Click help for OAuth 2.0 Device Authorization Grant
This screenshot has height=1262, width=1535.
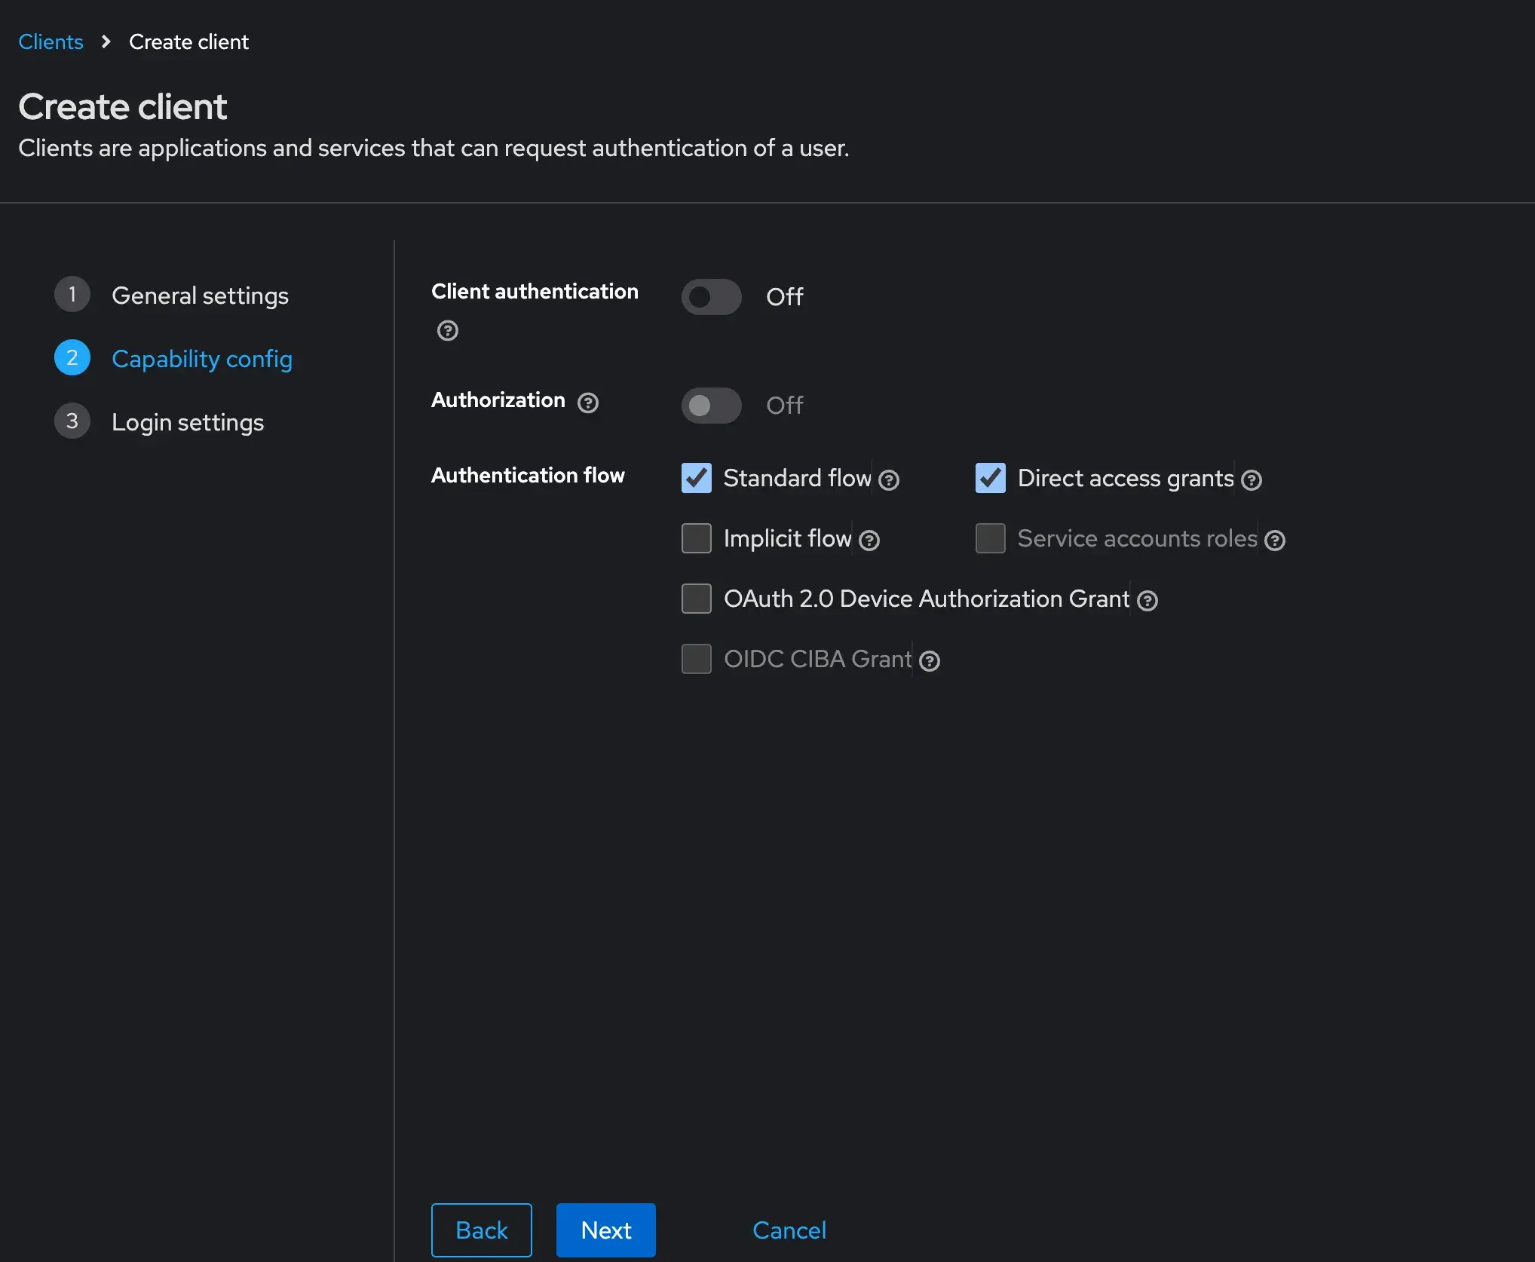click(1147, 601)
